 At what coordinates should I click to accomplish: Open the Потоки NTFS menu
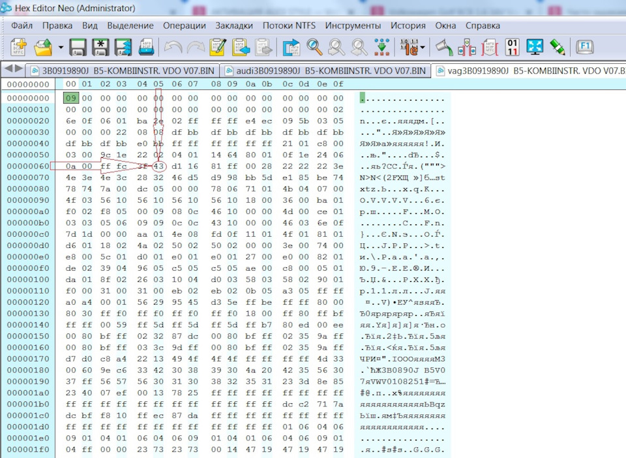coord(289,25)
